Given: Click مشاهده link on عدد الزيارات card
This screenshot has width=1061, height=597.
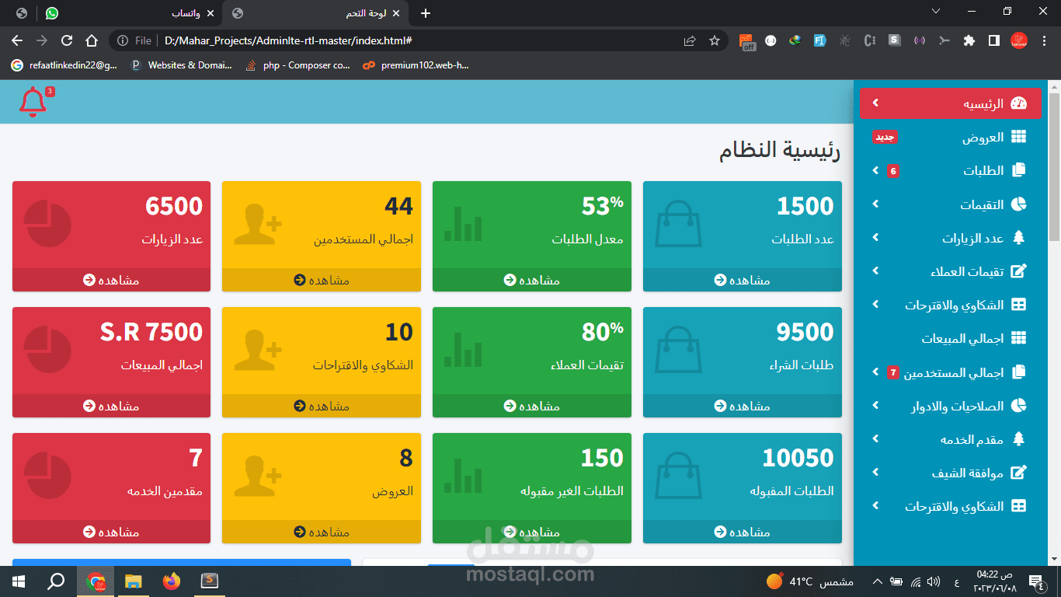Looking at the screenshot, I should coord(111,280).
